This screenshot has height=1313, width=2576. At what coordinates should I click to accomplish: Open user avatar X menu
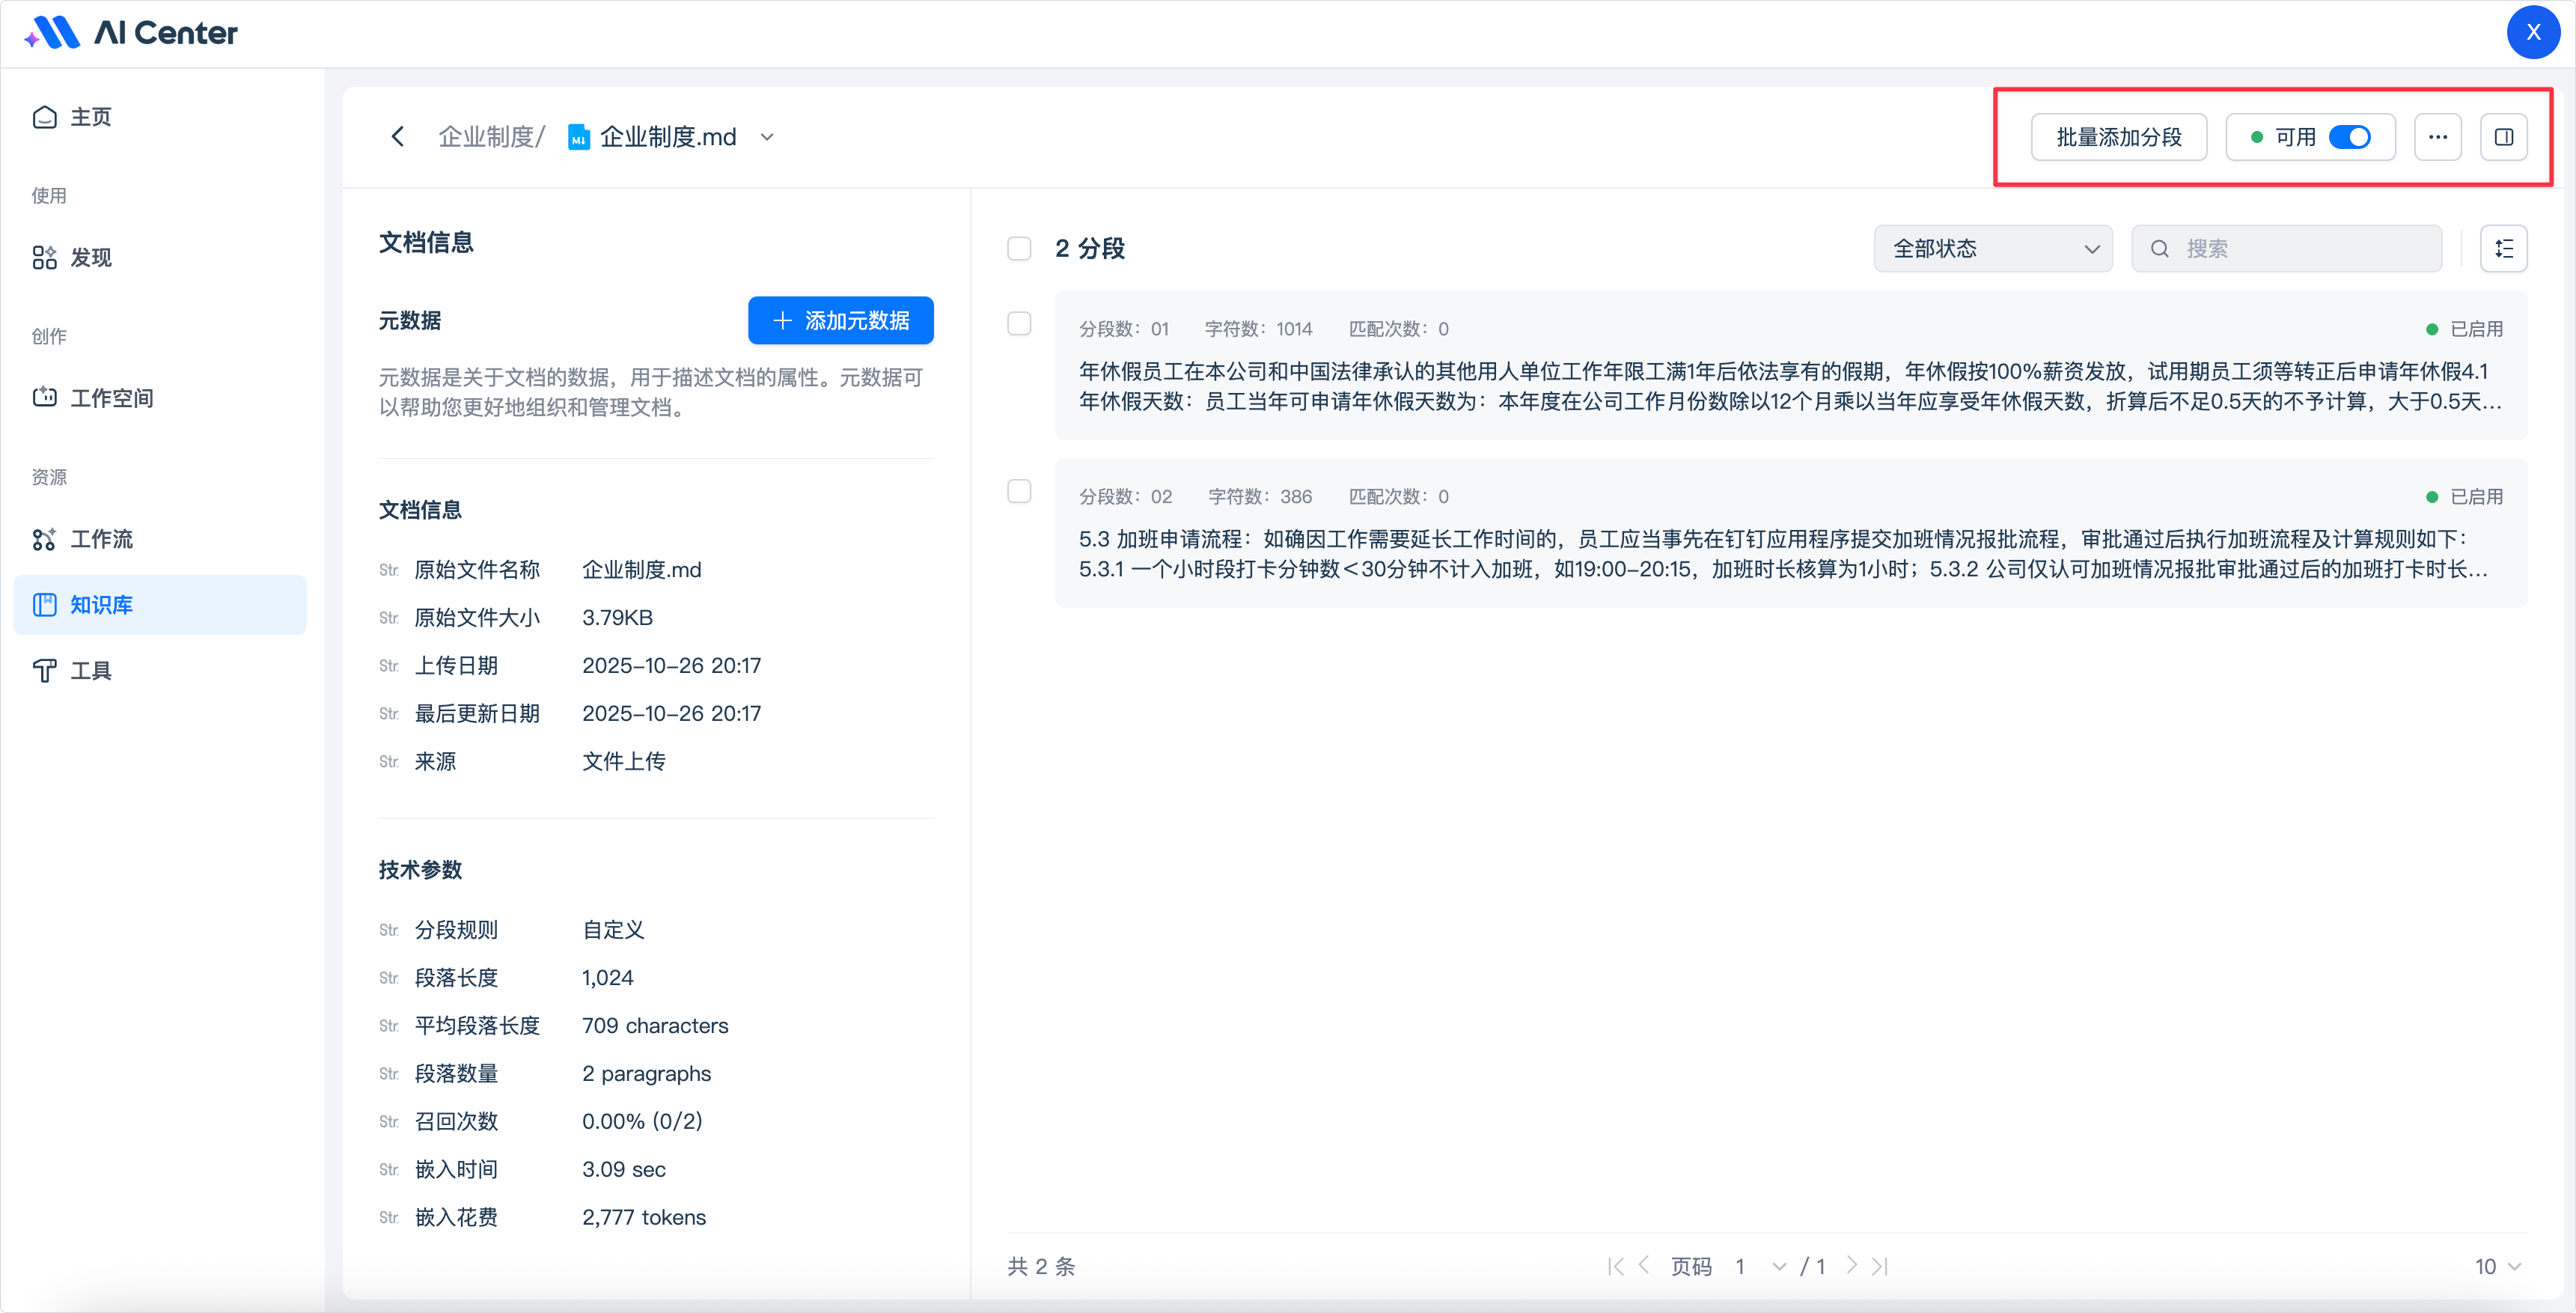point(2532,33)
